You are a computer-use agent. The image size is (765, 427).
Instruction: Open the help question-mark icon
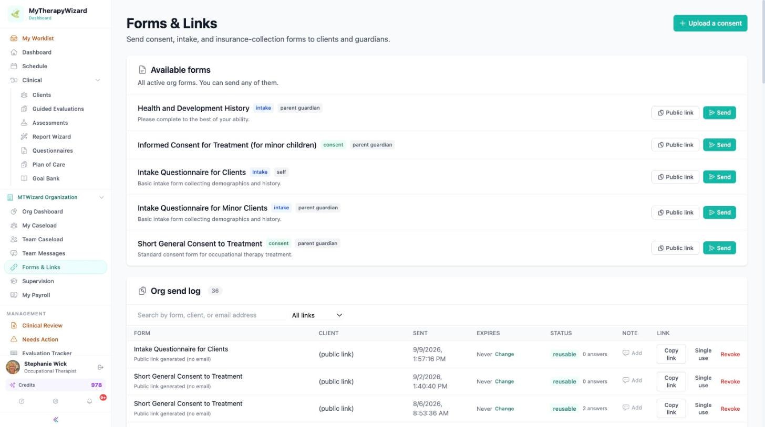click(x=22, y=401)
